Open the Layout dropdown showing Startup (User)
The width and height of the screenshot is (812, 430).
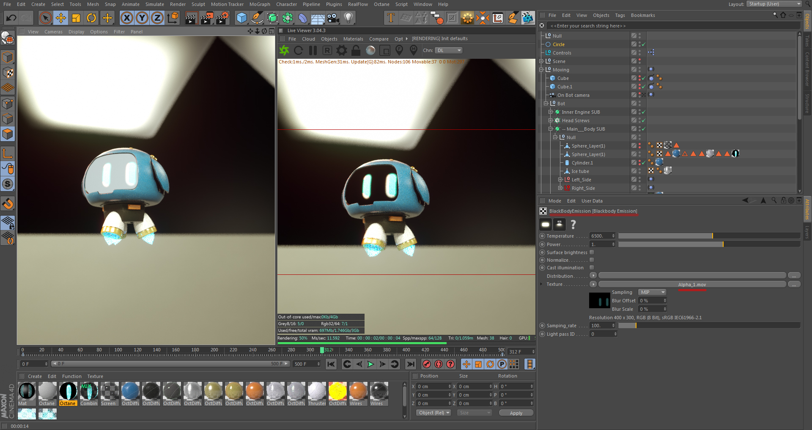(774, 4)
